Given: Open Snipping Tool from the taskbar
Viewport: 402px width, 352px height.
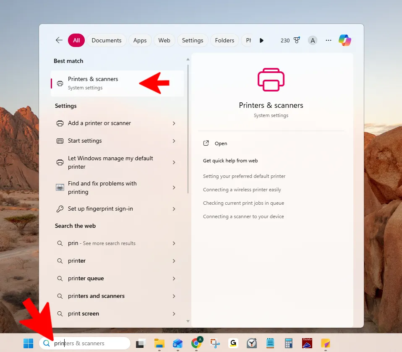Looking at the screenshot, I should coord(215,343).
